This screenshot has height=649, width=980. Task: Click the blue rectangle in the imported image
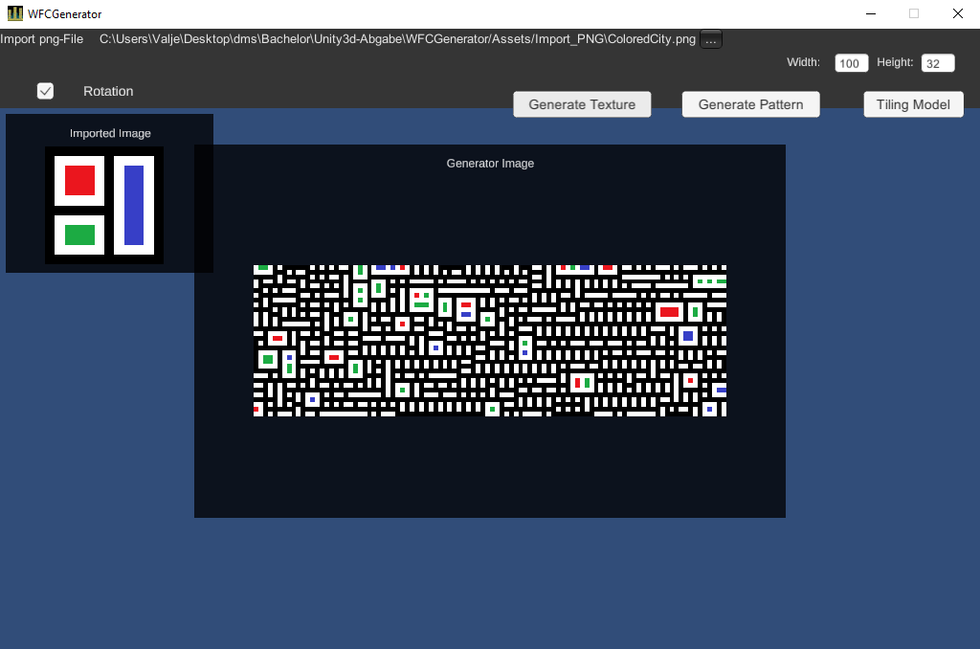click(134, 205)
